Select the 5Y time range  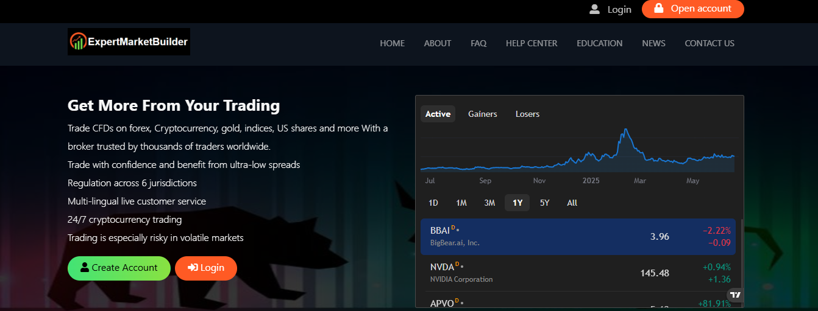[545, 203]
